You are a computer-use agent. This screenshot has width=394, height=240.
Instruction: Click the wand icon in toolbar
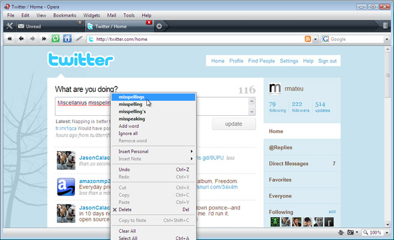(79, 39)
